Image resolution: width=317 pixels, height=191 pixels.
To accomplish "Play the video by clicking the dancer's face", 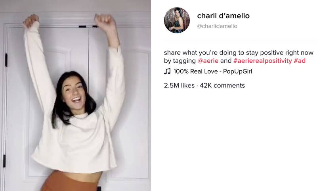I will point(74,94).
